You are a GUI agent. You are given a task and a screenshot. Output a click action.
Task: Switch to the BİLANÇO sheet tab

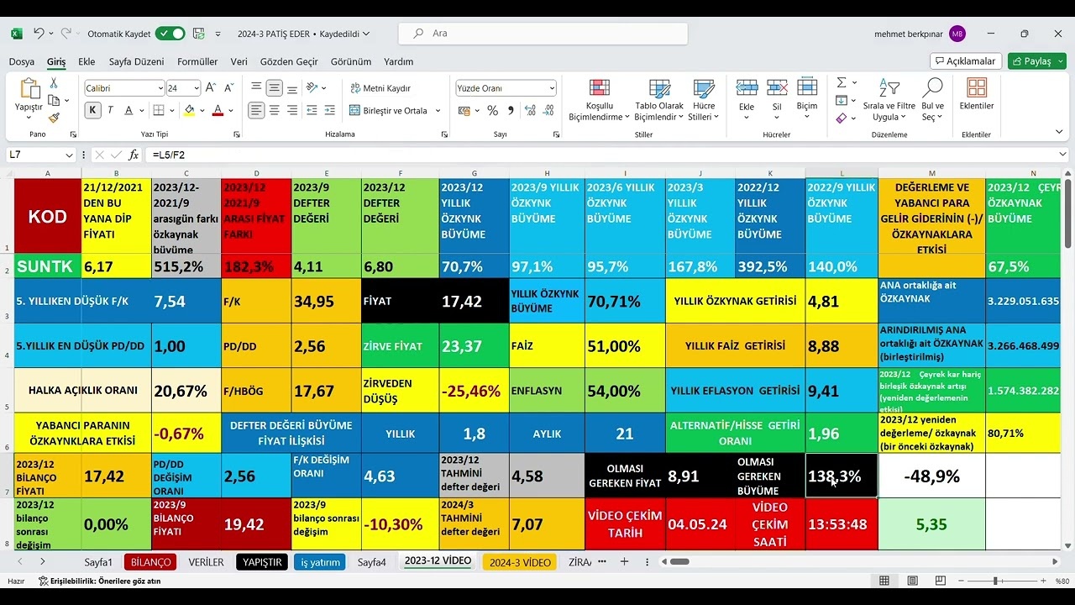coord(150,562)
